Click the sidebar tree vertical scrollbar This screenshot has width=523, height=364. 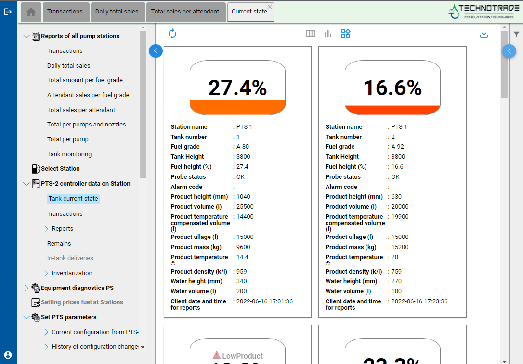(x=143, y=105)
